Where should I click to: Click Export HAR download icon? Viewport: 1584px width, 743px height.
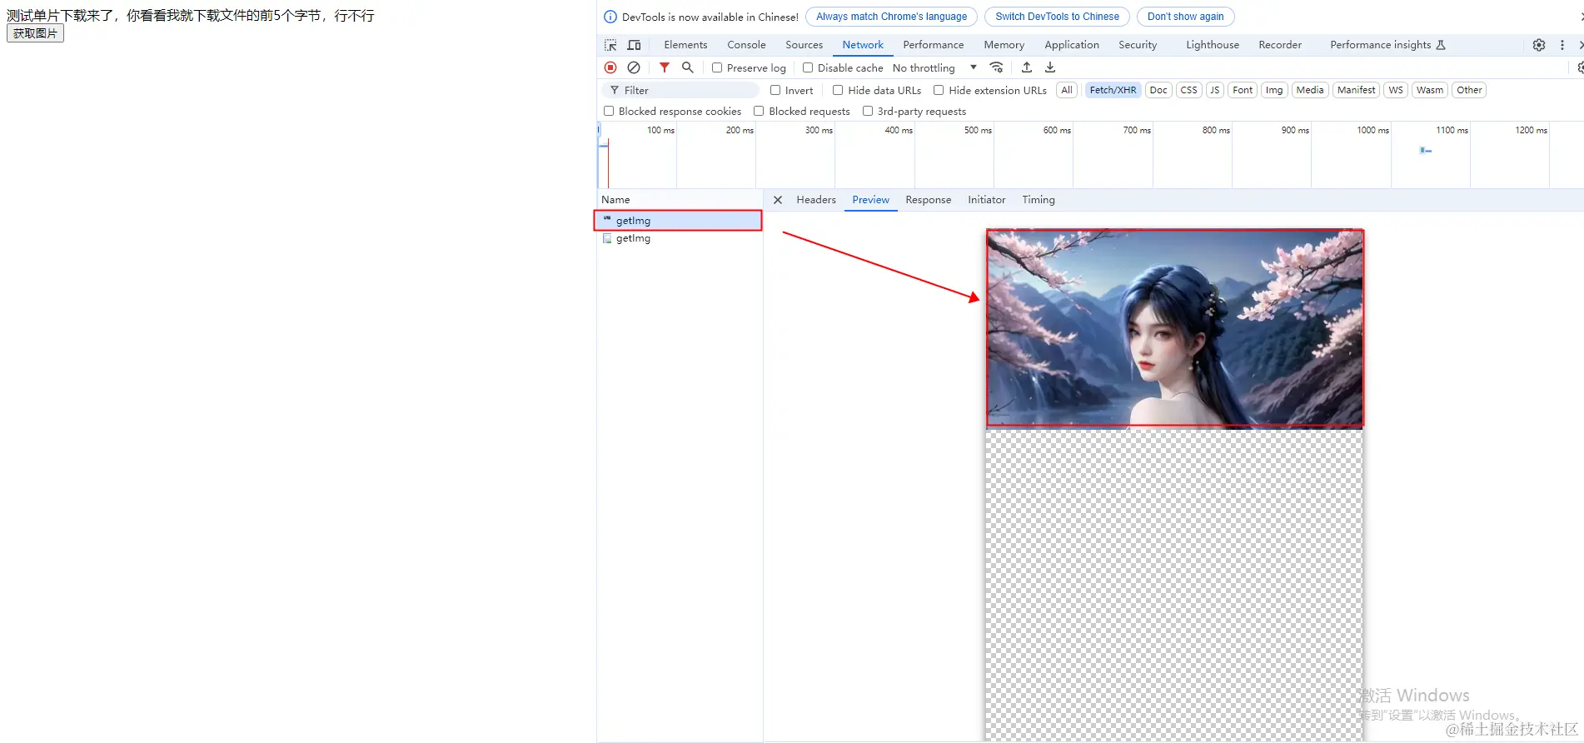click(x=1050, y=67)
